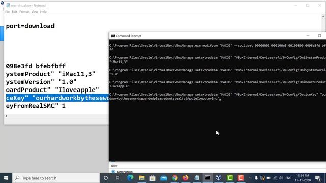326x183 pixels.
Task: Switch to Notepad via taskbar icon
Action: (x=197, y=178)
